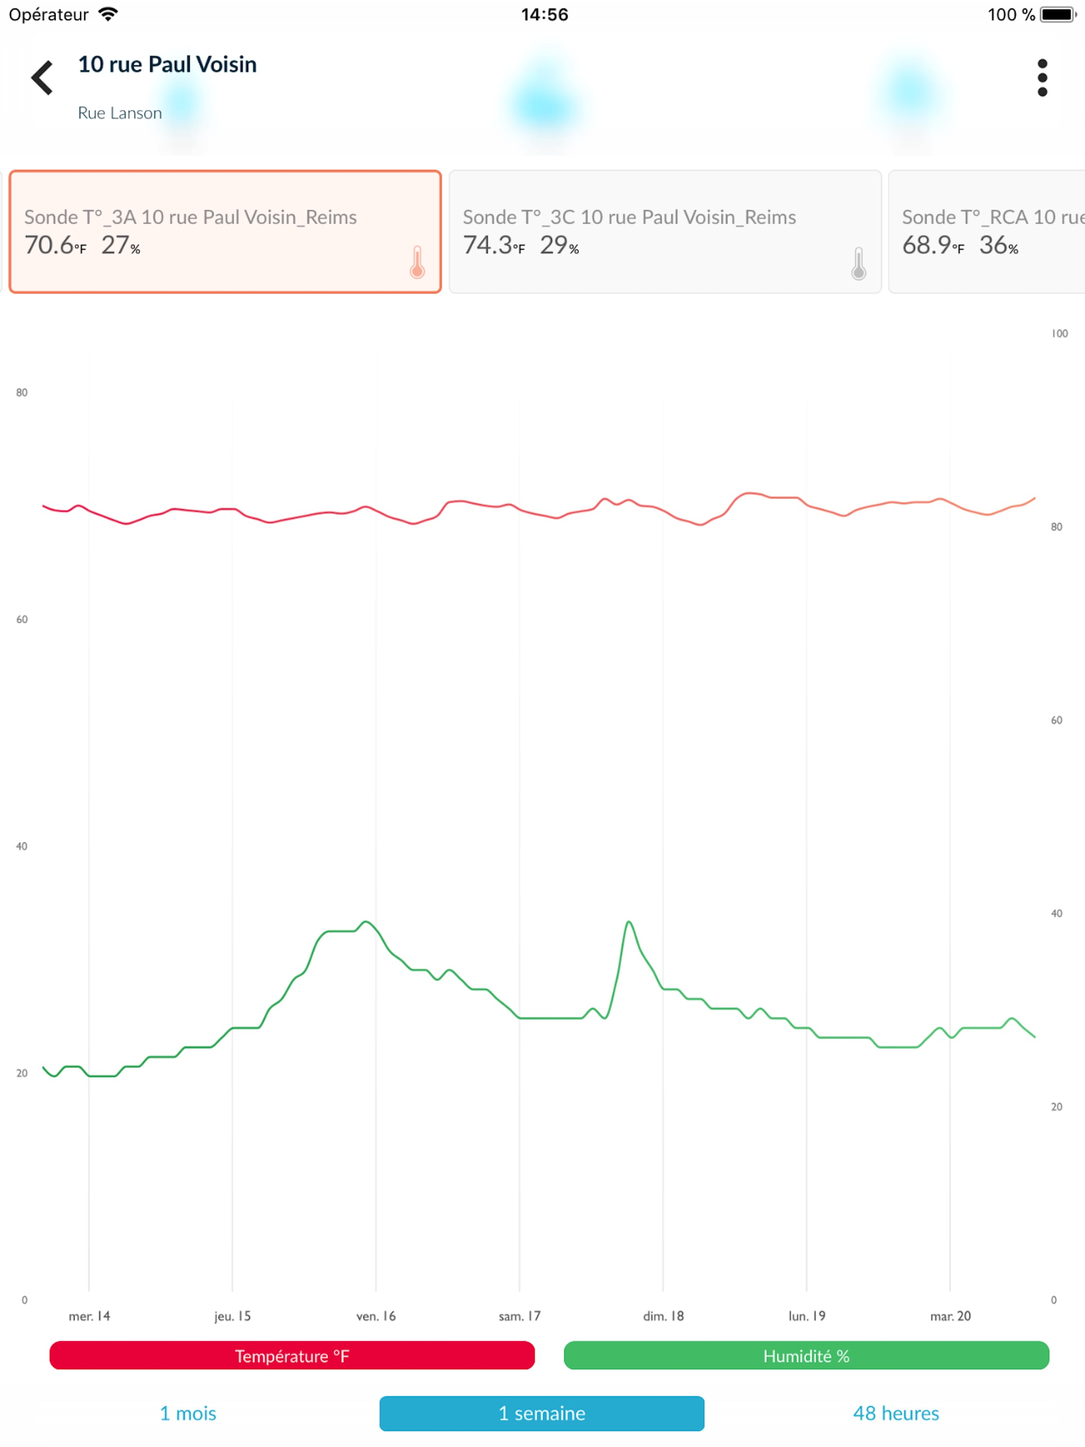Tap the clock showing 14:56
Image resolution: width=1085 pixels, height=1447 pixels.
pos(545,14)
